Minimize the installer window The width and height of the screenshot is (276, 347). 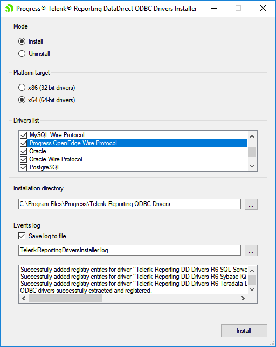pos(214,9)
